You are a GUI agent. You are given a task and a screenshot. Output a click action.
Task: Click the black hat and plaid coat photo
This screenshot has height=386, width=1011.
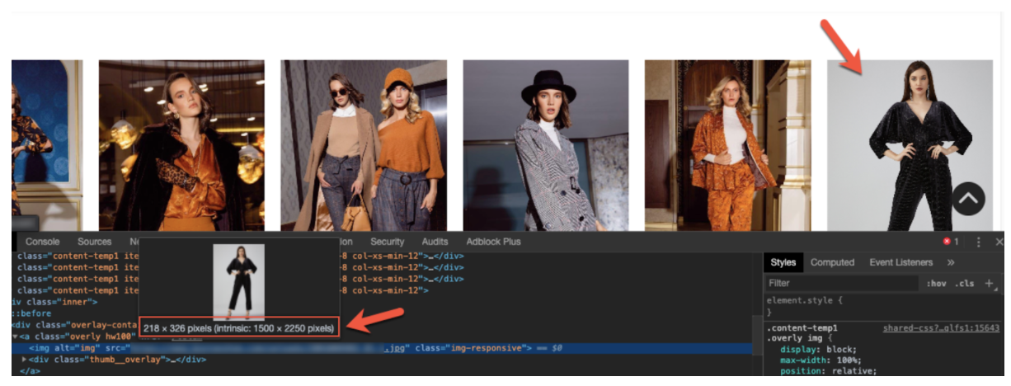pos(545,145)
